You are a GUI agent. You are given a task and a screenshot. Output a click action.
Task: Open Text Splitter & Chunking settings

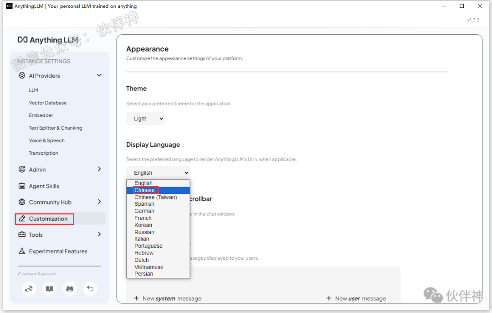[x=56, y=128]
